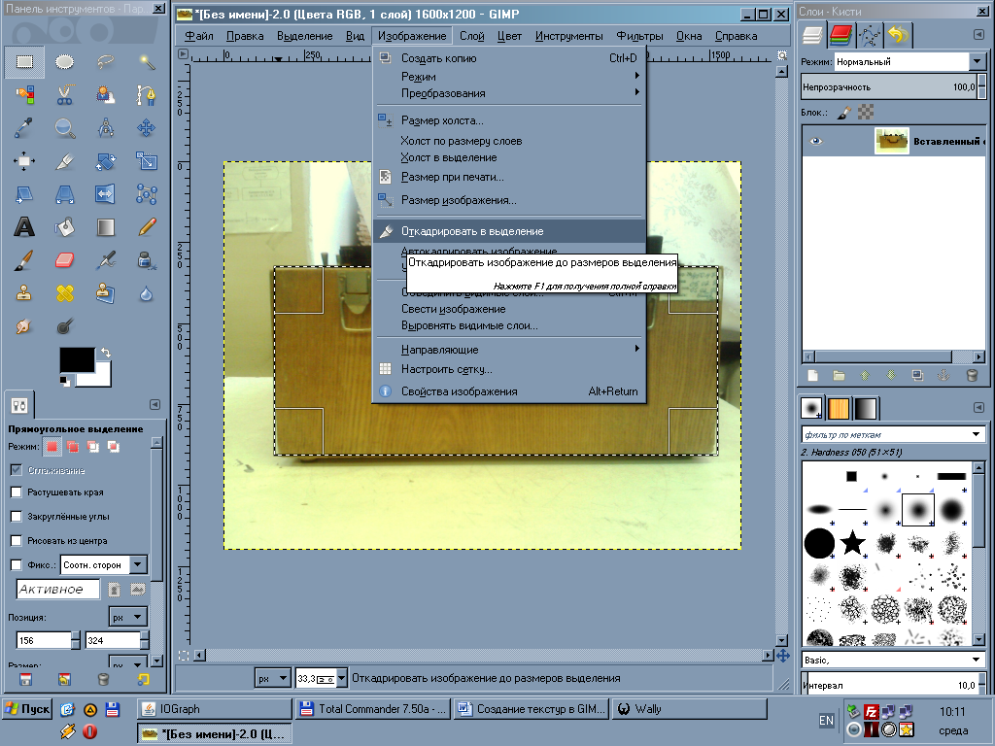Viewport: 995px width, 746px height.
Task: Click the Откадрировать в выделение menu item
Action: pos(472,231)
